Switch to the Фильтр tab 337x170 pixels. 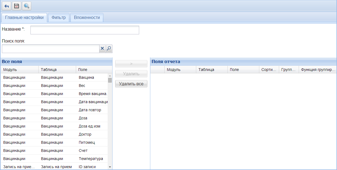(x=58, y=18)
